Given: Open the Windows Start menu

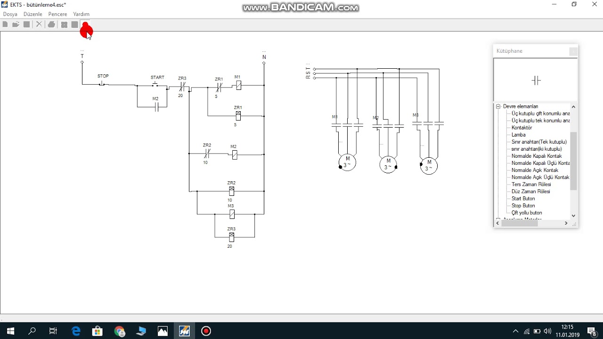Looking at the screenshot, I should pyautogui.click(x=10, y=331).
